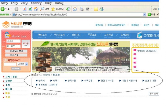Click the 로그인 LOGIN button
This screenshot has width=166, height=107.
26,44
